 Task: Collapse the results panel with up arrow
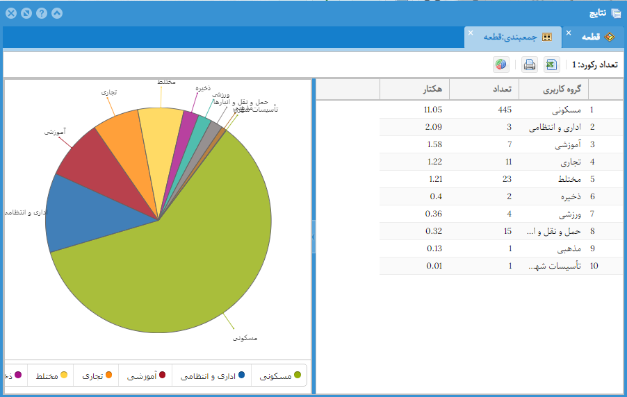click(x=57, y=13)
